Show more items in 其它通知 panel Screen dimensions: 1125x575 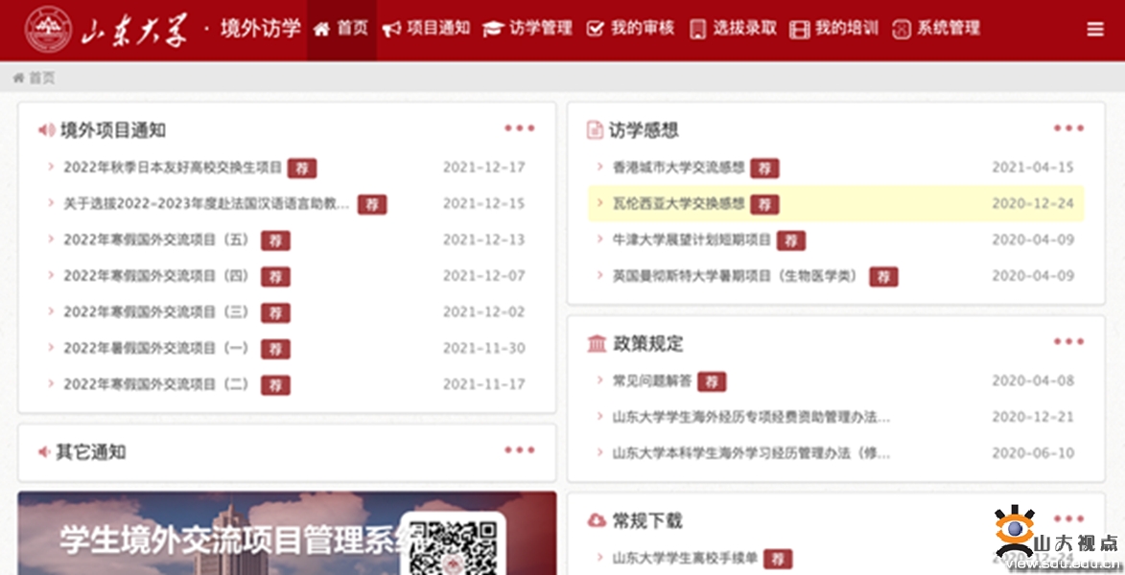[x=519, y=450]
